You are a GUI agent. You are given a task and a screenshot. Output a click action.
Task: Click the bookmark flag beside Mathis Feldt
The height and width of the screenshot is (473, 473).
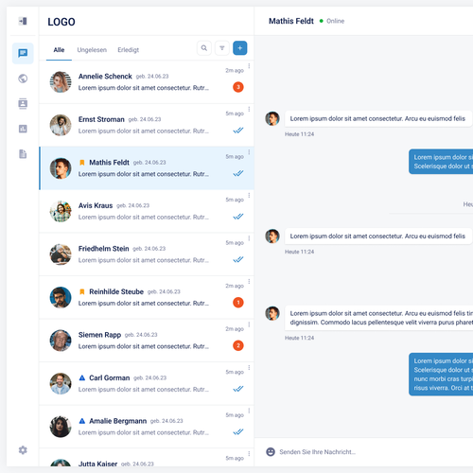82,163
